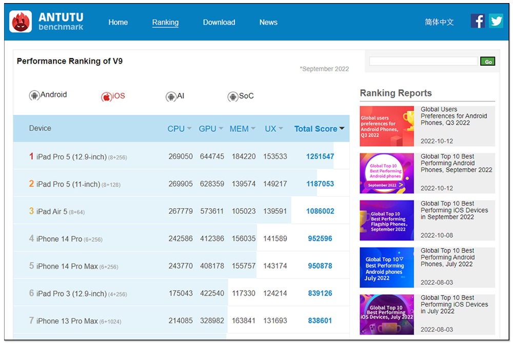This screenshot has width=513, height=344.
Task: Switch to the iOS ranking tab
Action: (113, 96)
